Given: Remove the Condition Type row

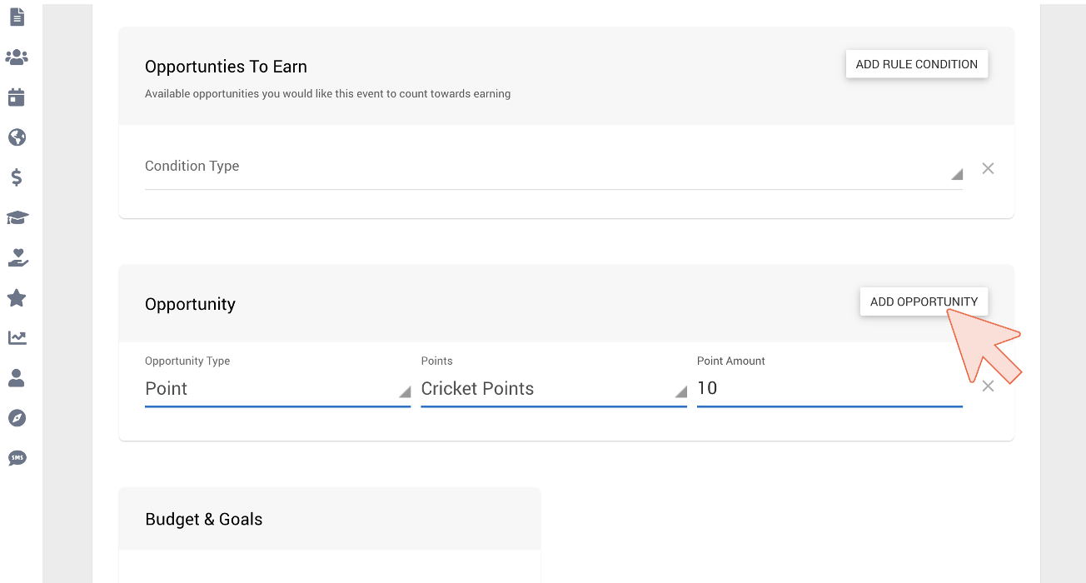Looking at the screenshot, I should pos(988,168).
